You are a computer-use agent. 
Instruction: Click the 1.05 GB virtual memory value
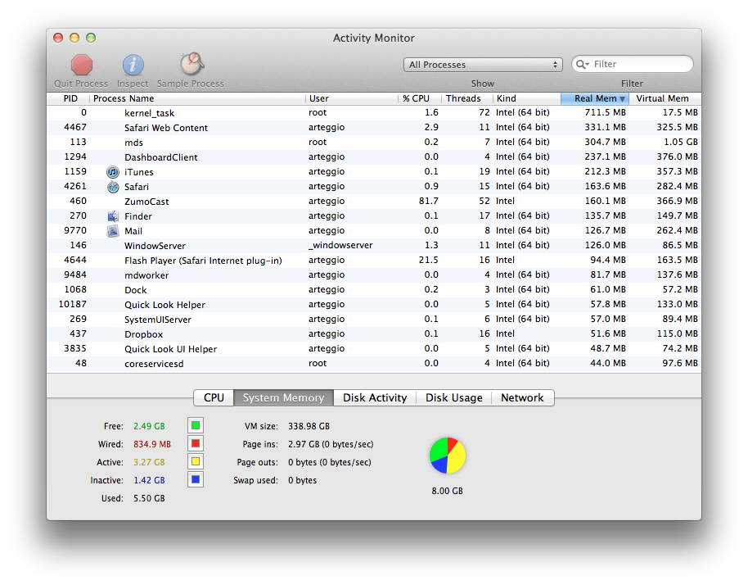[681, 142]
